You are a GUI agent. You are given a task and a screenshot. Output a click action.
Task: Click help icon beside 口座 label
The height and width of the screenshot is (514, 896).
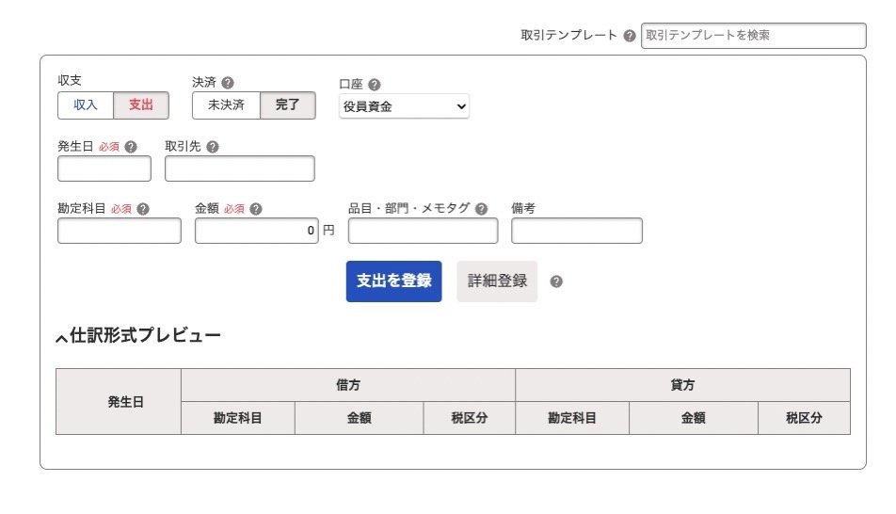(375, 85)
